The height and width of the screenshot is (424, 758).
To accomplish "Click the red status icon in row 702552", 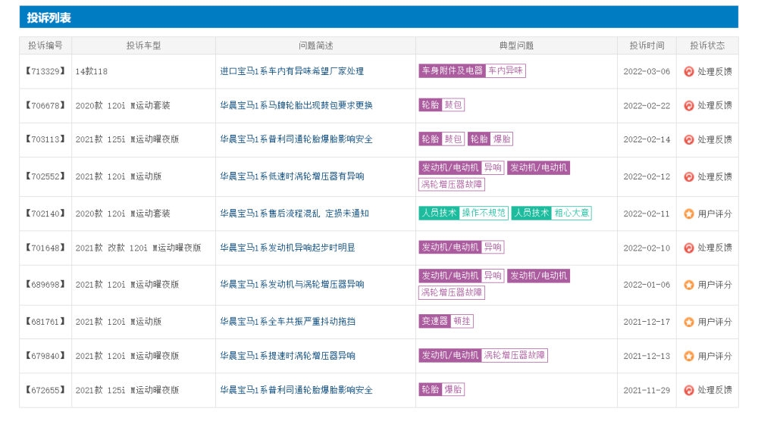I will tap(689, 176).
